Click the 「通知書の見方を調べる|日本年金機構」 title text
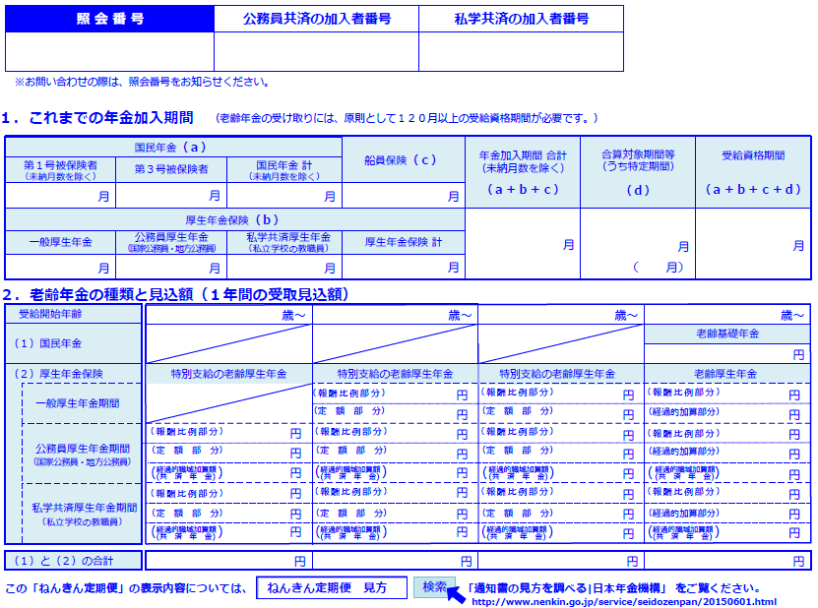 [x=568, y=588]
